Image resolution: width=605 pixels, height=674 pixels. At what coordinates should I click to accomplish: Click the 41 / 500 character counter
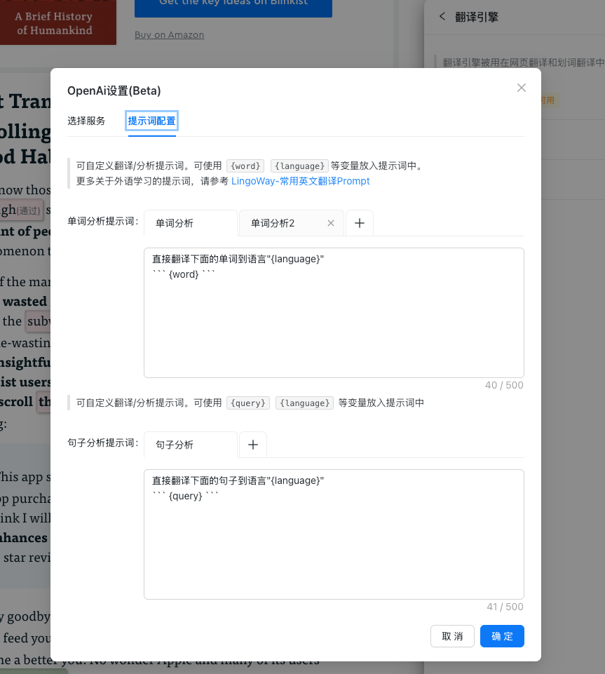point(505,607)
